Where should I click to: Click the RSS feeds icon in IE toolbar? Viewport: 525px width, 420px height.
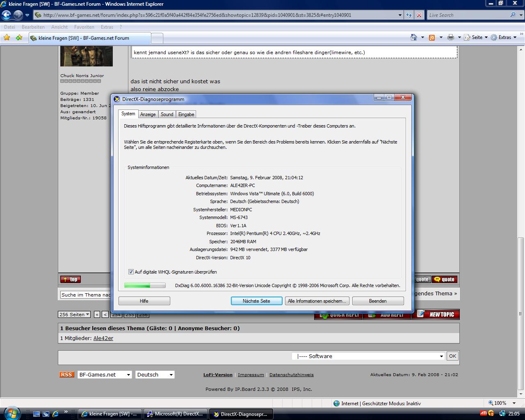pos(432,37)
